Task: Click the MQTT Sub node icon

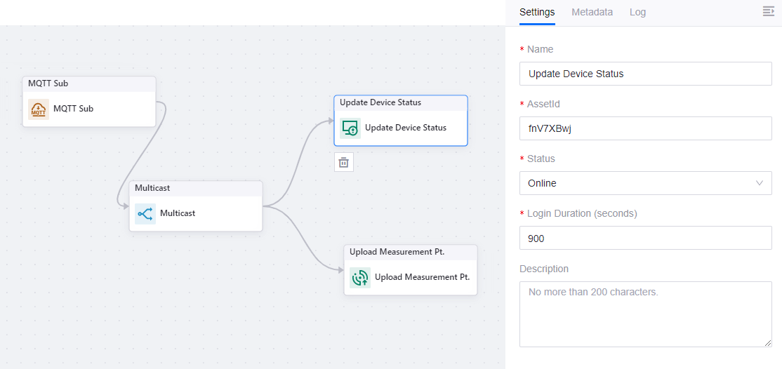Action: (39, 109)
